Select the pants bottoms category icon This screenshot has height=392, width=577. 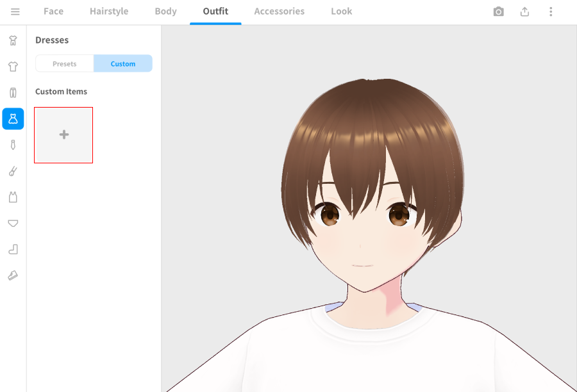point(13,92)
